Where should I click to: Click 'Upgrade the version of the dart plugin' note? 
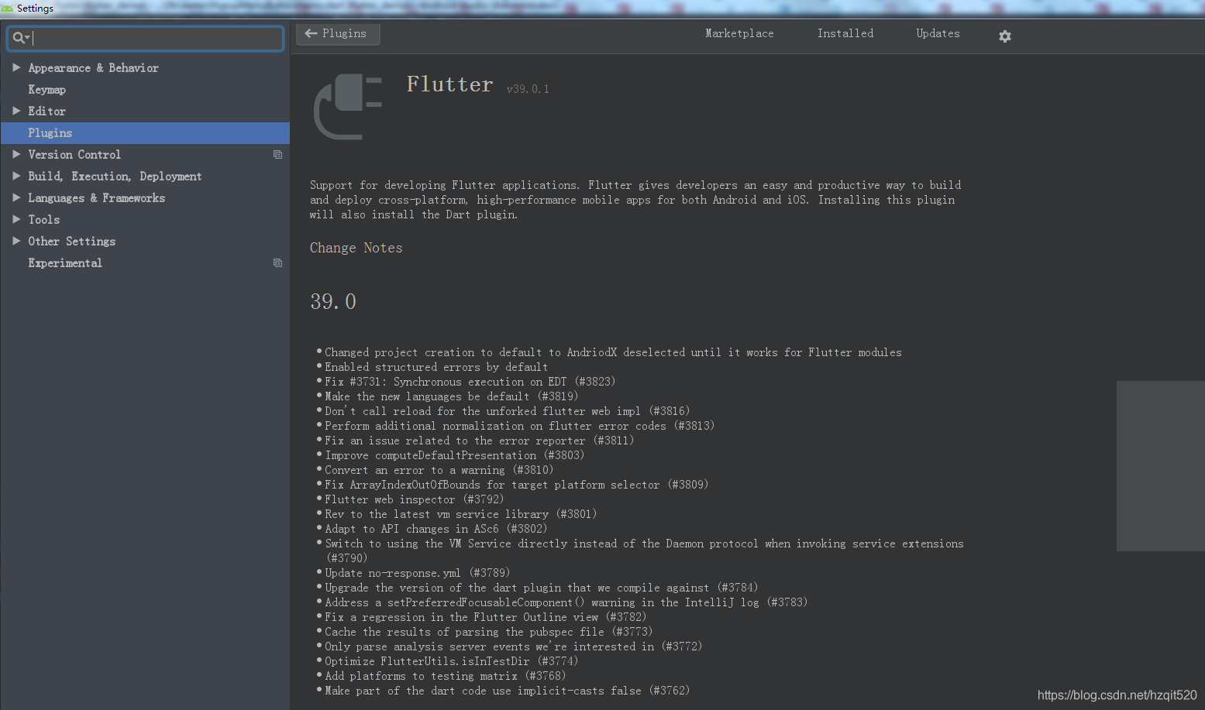541,588
